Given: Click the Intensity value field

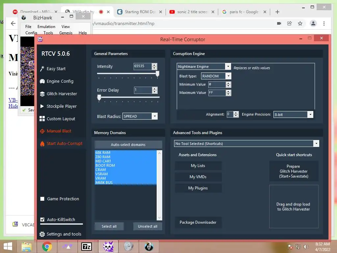Looking at the screenshot, I should click(x=143, y=66).
